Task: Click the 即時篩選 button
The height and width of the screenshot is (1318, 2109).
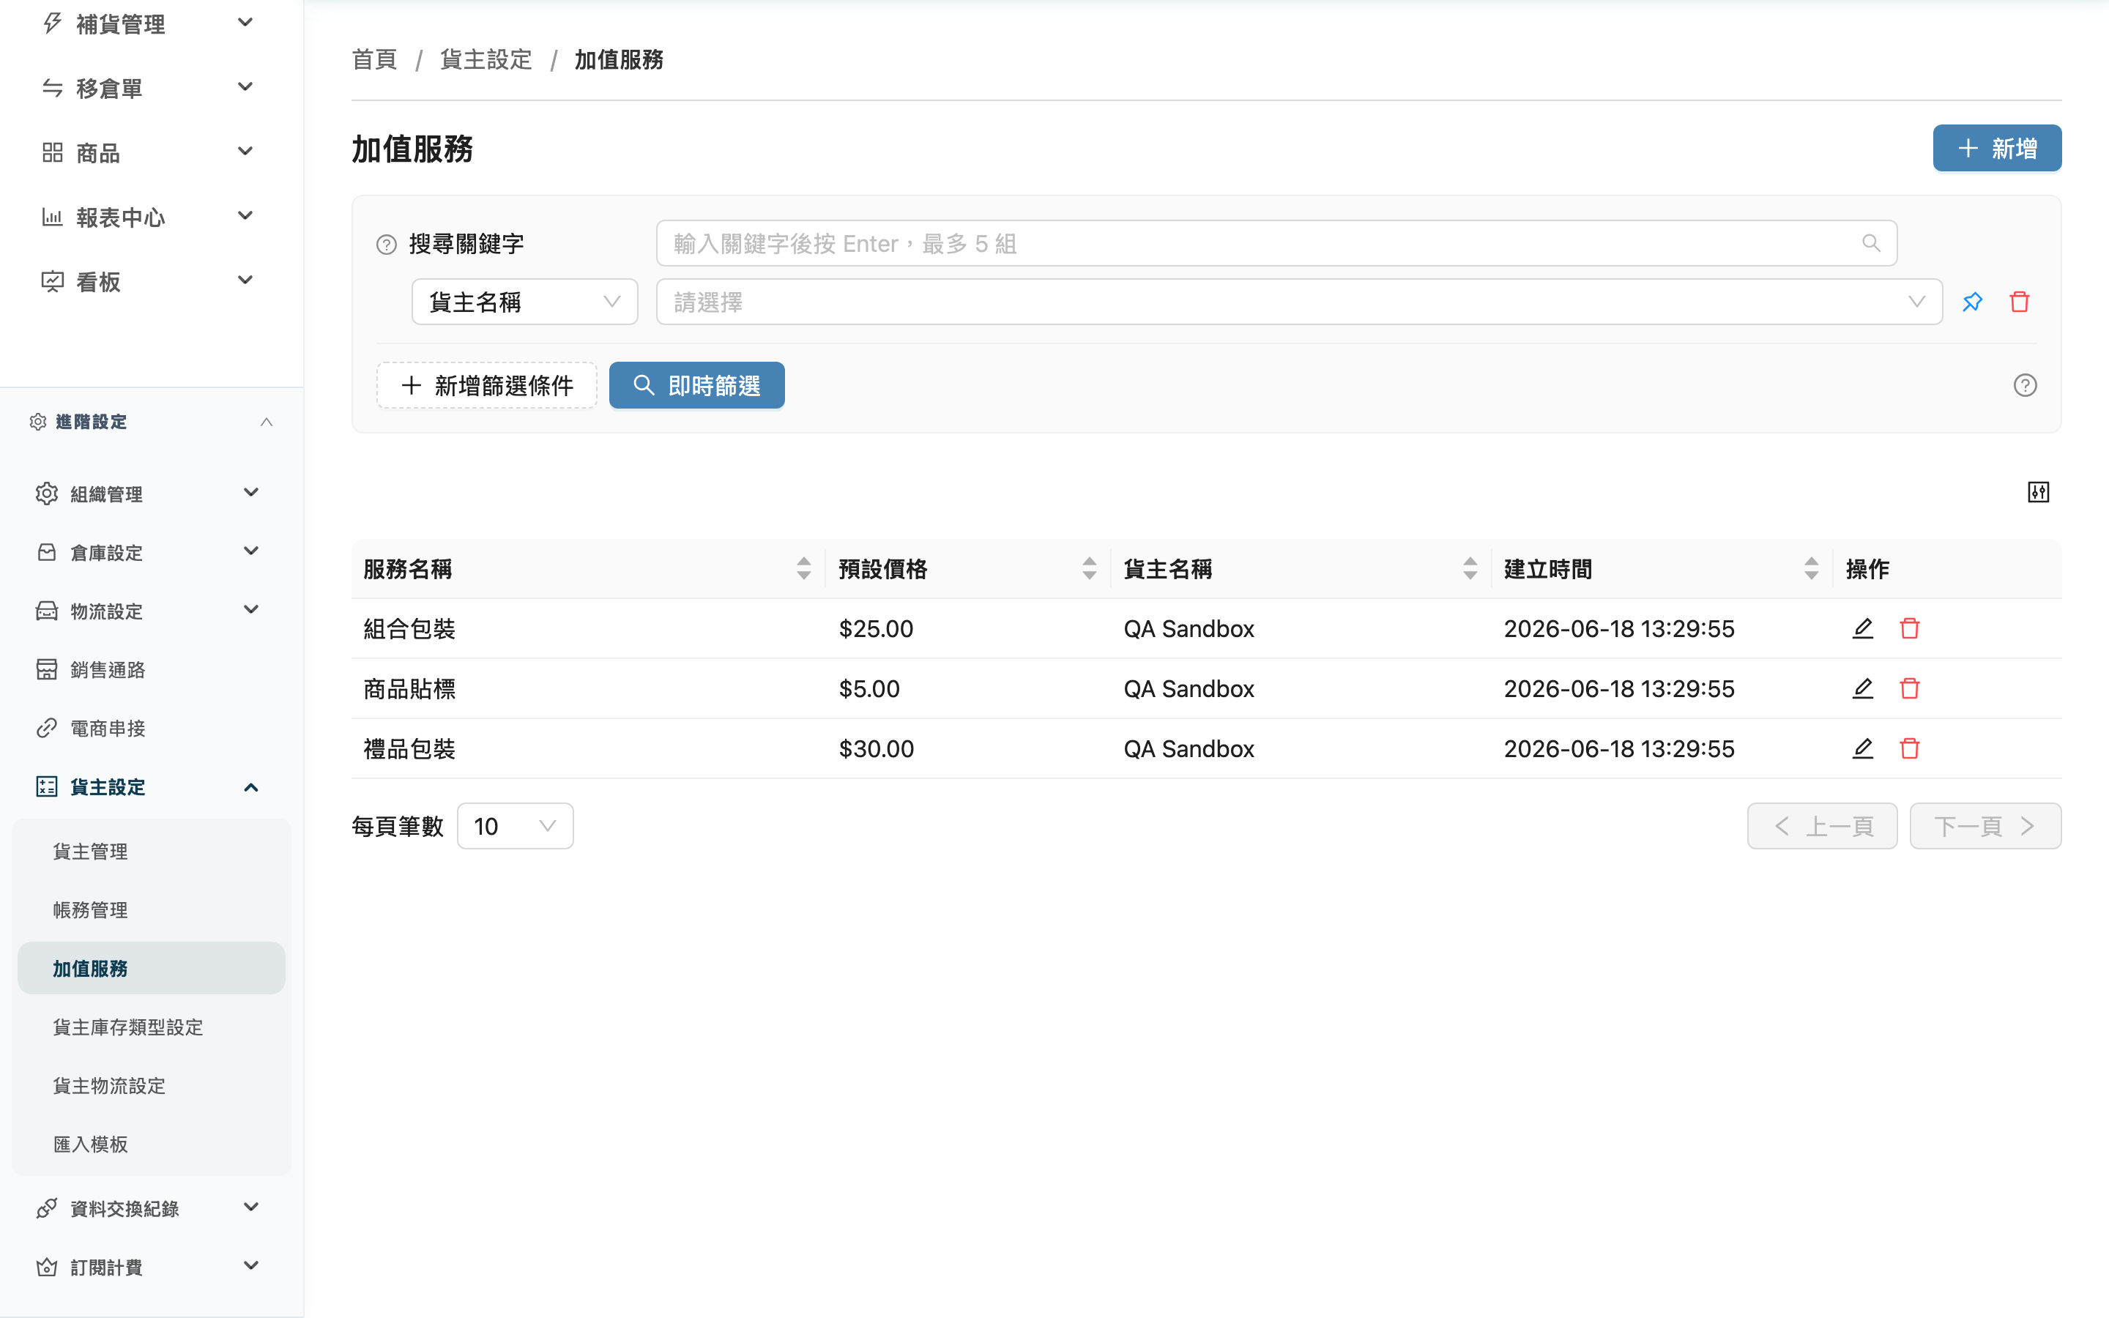Action: (696, 385)
